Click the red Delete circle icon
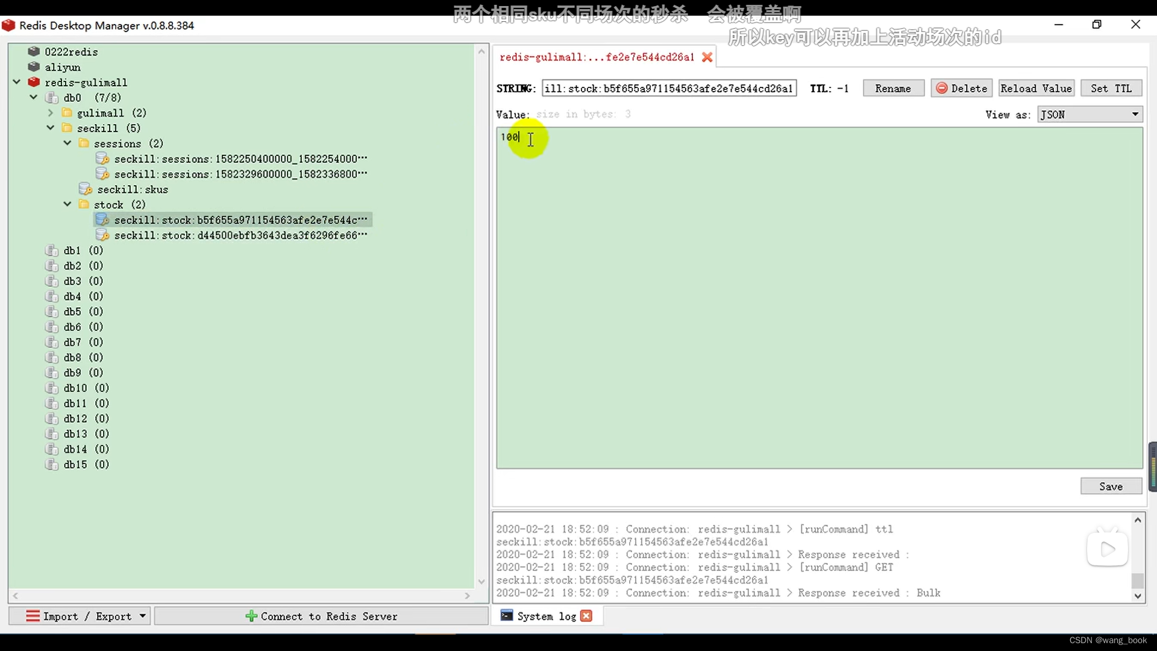1157x651 pixels. (941, 88)
